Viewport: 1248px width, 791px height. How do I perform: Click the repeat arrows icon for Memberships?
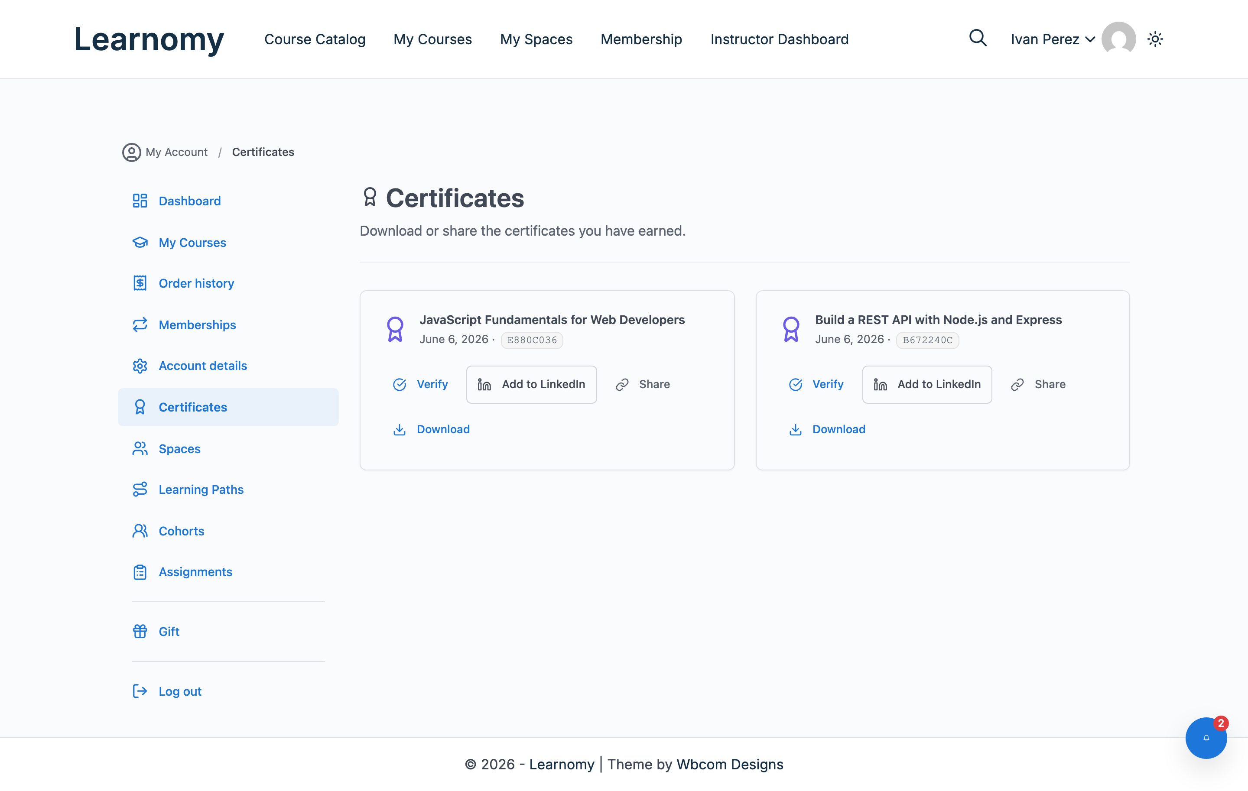pyautogui.click(x=140, y=324)
